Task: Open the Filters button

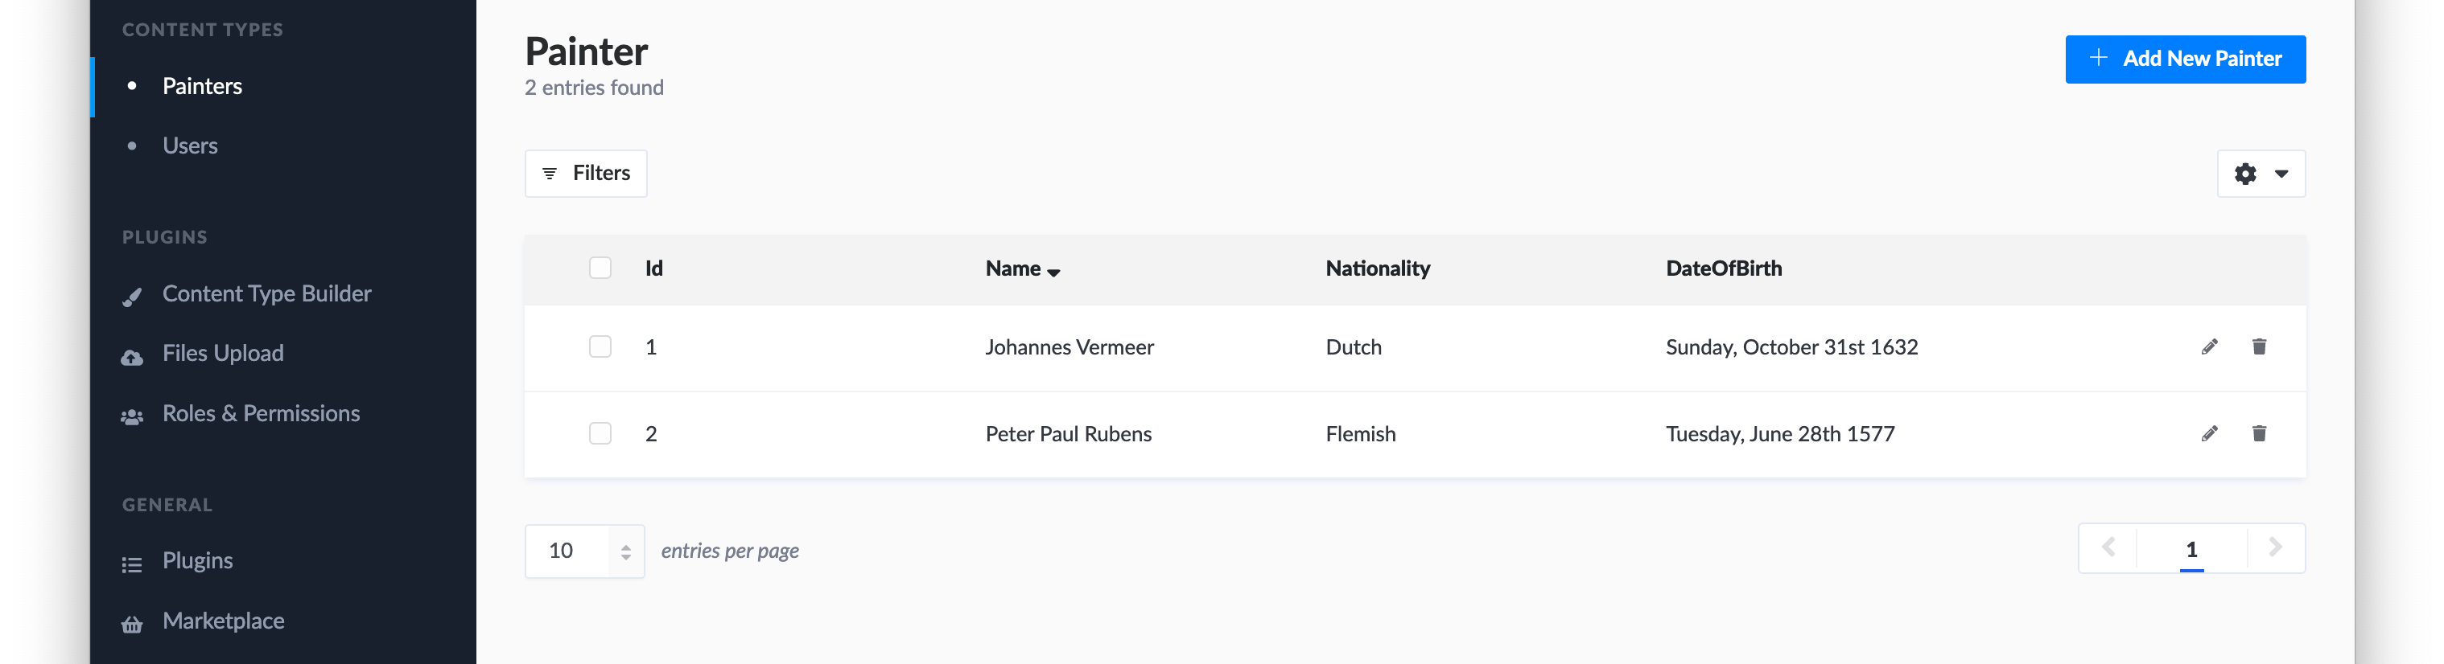Action: (x=587, y=174)
